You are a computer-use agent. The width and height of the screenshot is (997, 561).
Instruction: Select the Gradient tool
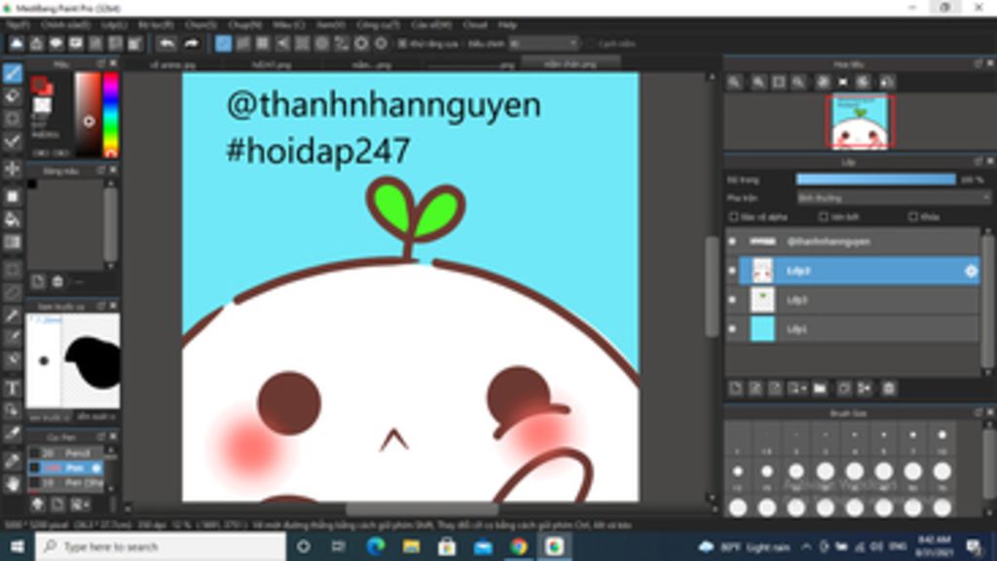[x=13, y=243]
